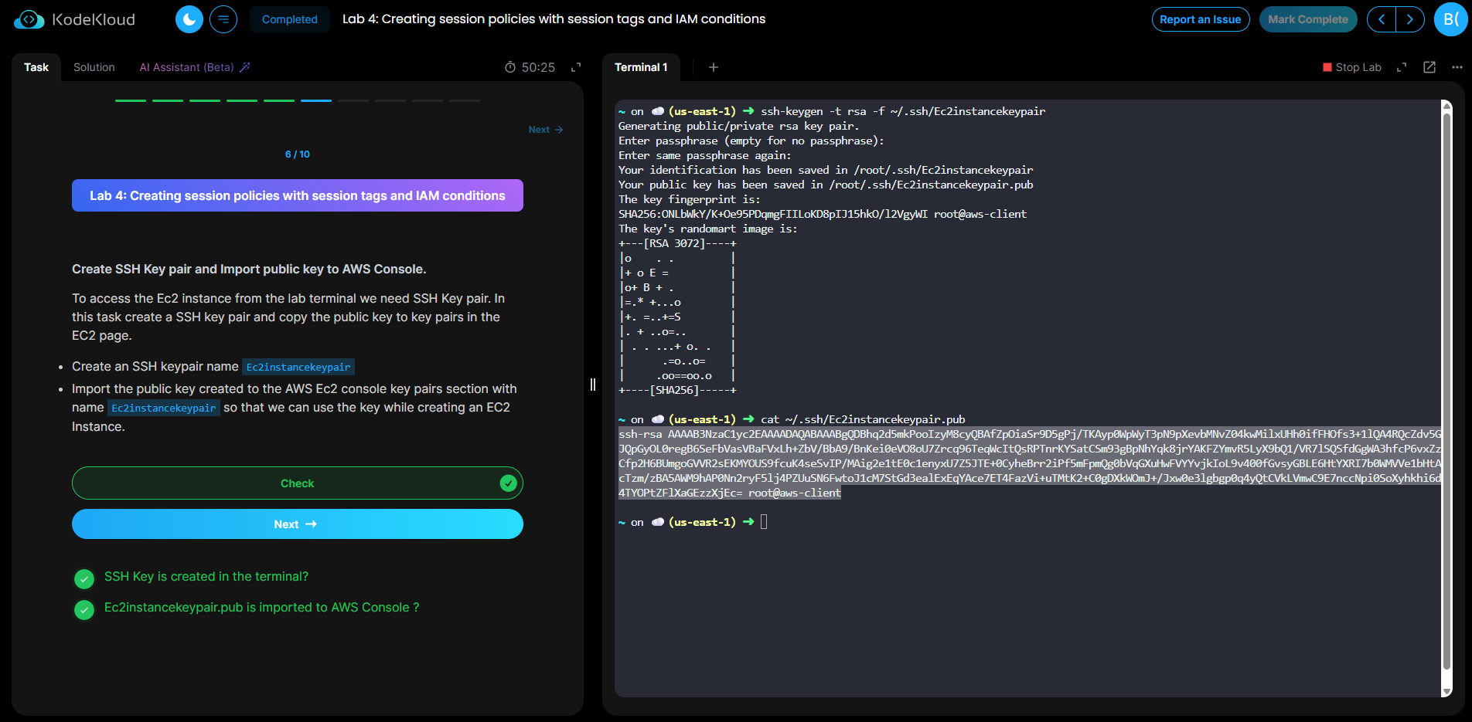Expand the terminal panel fullscreen
1472x722 pixels.
1402,67
